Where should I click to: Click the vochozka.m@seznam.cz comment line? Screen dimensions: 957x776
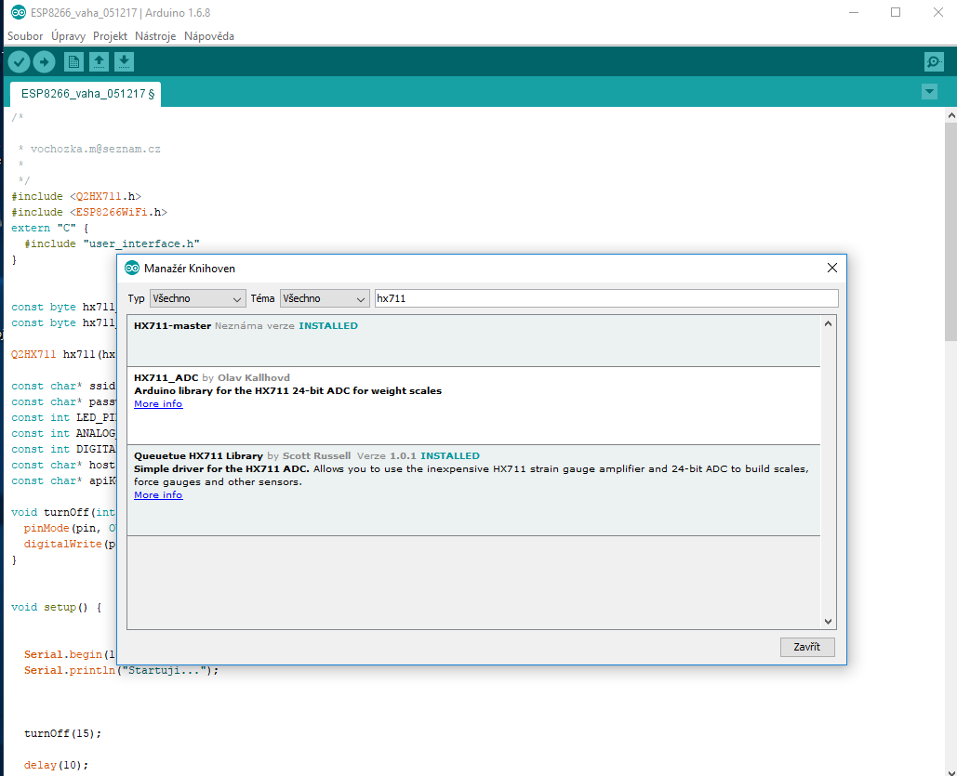pyautogui.click(x=89, y=149)
